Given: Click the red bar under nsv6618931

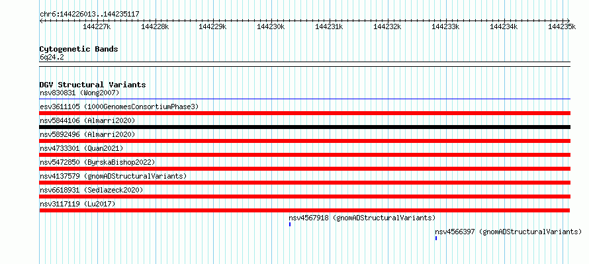Looking at the screenshot, I should pyautogui.click(x=305, y=197).
